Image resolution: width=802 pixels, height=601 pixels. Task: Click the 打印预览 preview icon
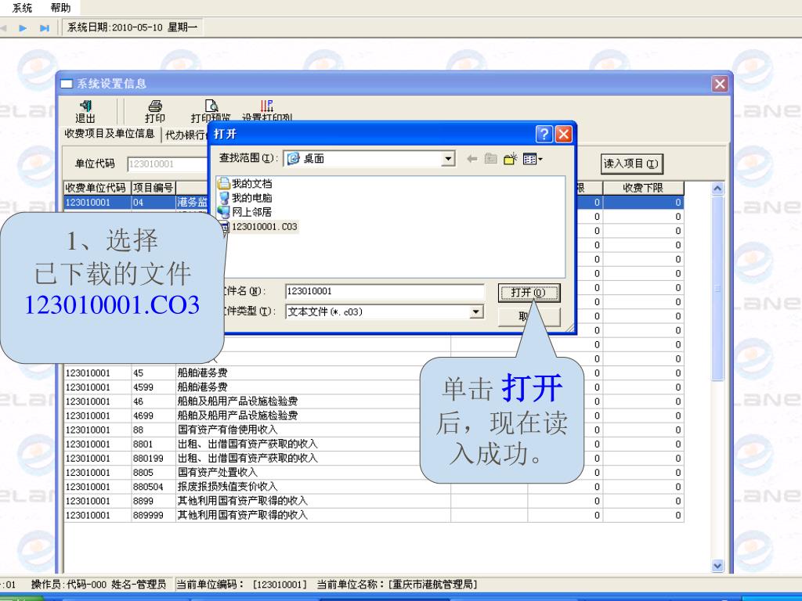coord(211,111)
